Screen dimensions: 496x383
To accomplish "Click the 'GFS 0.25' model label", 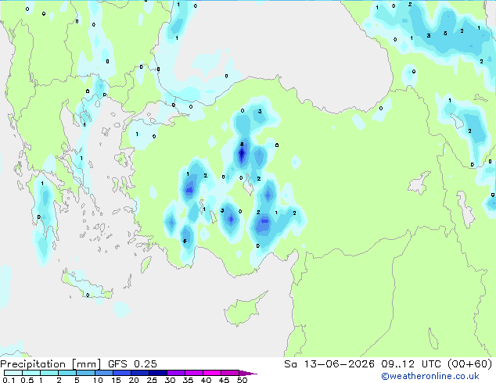I will 132,364.
